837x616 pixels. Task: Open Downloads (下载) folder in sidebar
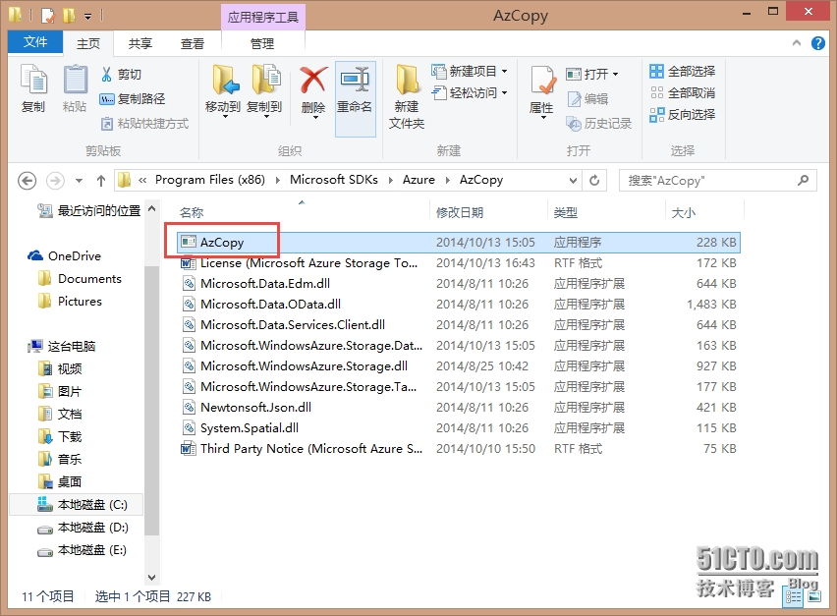click(x=60, y=436)
